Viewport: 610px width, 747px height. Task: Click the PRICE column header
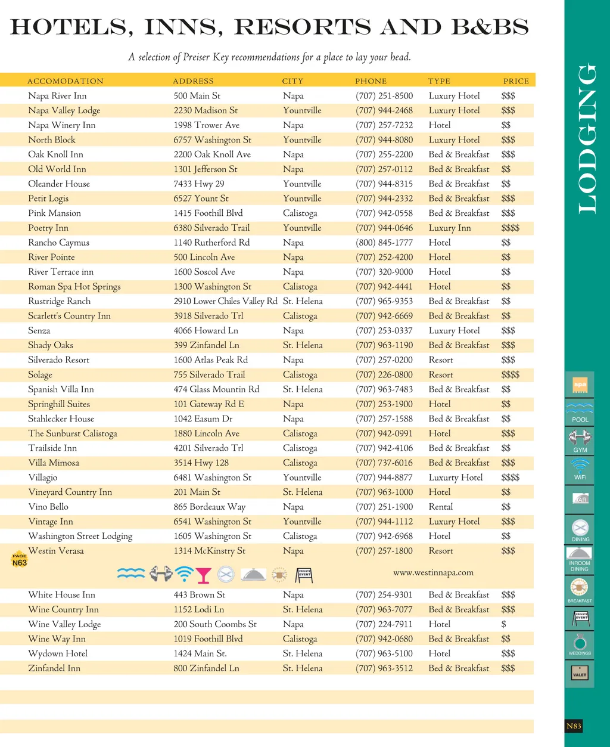(516, 81)
